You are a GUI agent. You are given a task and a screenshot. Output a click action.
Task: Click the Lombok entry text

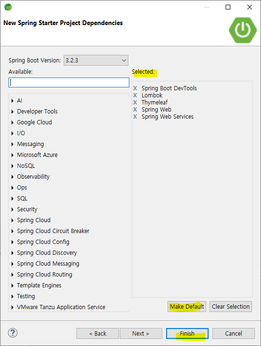152,95
